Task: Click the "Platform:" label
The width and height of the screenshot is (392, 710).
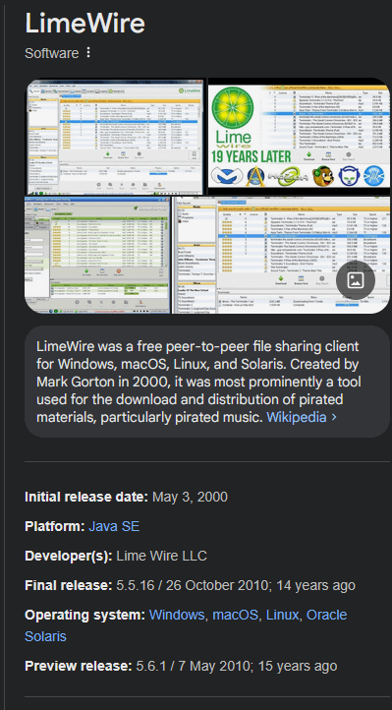Action: (55, 527)
